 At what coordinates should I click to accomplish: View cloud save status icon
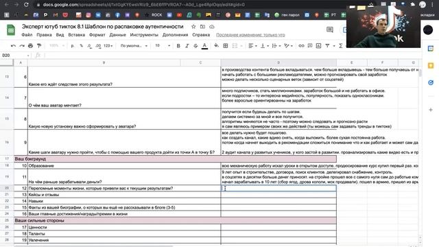click(212, 27)
